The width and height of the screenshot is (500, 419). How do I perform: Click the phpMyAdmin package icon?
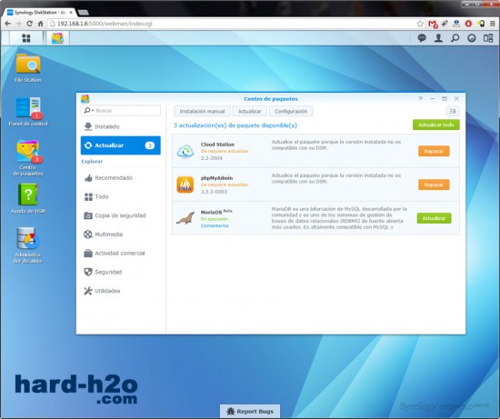(x=185, y=185)
